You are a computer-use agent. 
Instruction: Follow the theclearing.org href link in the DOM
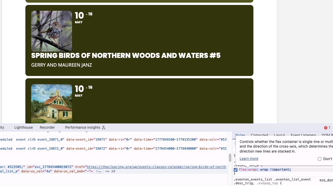(x=156, y=167)
